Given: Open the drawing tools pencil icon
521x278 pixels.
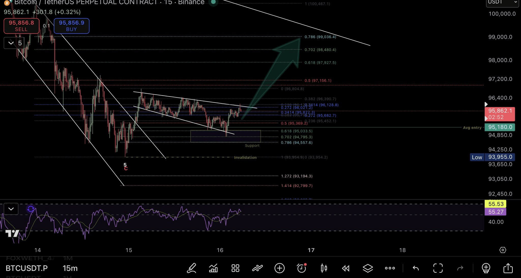Looking at the screenshot, I should (x=192, y=268).
